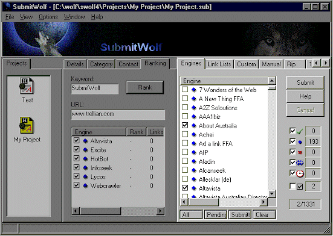Uncheck Altavista in the Engines list

tap(185, 188)
